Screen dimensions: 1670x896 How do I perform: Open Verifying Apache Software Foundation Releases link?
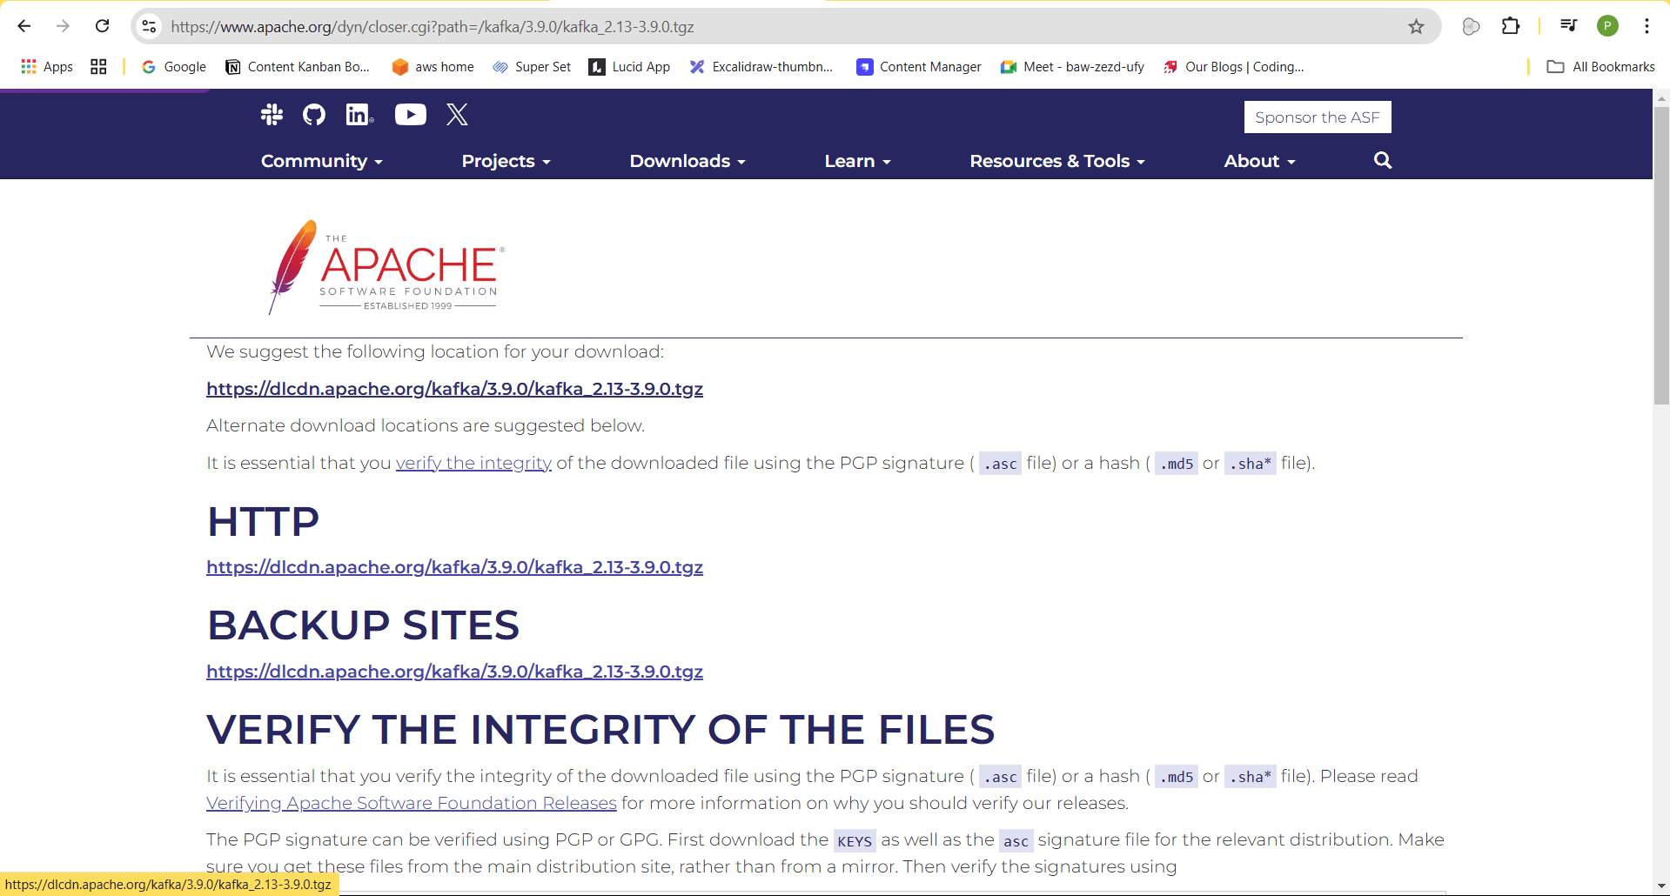(412, 803)
